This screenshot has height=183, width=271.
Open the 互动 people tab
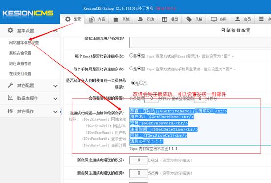[x=146, y=19]
